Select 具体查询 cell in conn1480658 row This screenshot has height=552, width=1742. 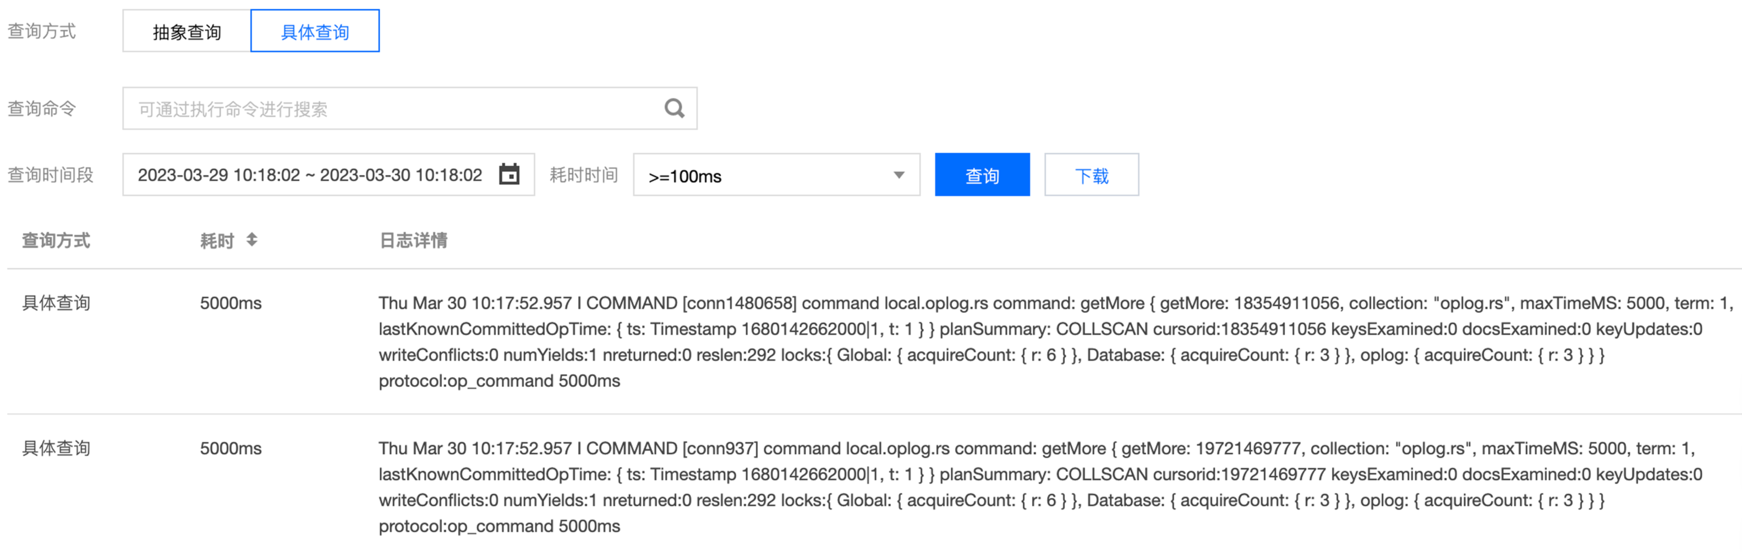pos(56,303)
